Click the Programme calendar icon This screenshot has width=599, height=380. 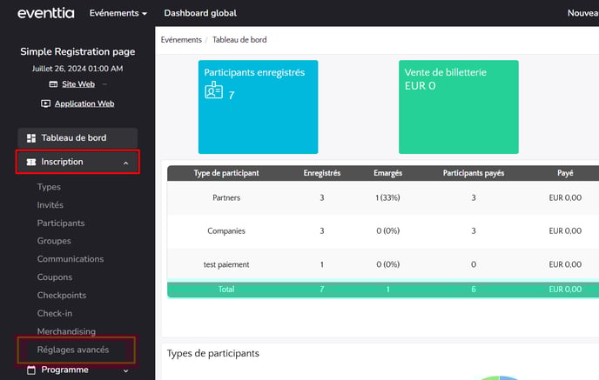[31, 370]
